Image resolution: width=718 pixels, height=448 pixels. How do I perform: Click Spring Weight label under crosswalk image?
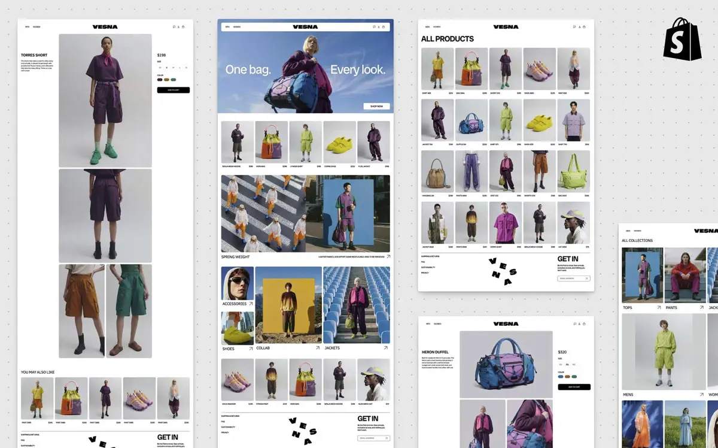tap(236, 256)
